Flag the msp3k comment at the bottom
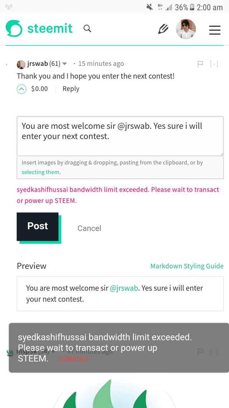Viewport: 229px width, 408px height. (200, 351)
